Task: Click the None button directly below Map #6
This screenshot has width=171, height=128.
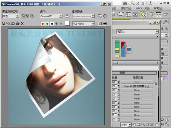Action: [137, 90]
